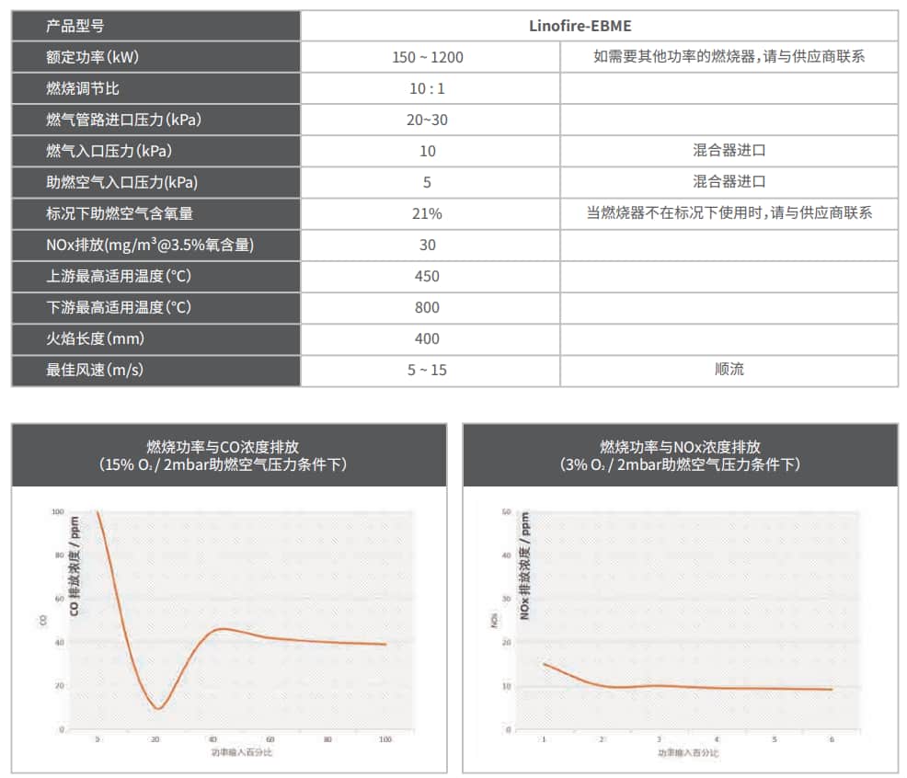Select the 燃烧调节比 row label

tap(73, 88)
